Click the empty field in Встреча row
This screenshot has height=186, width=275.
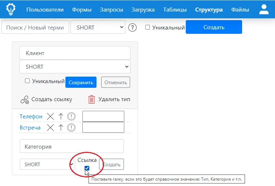103,127
